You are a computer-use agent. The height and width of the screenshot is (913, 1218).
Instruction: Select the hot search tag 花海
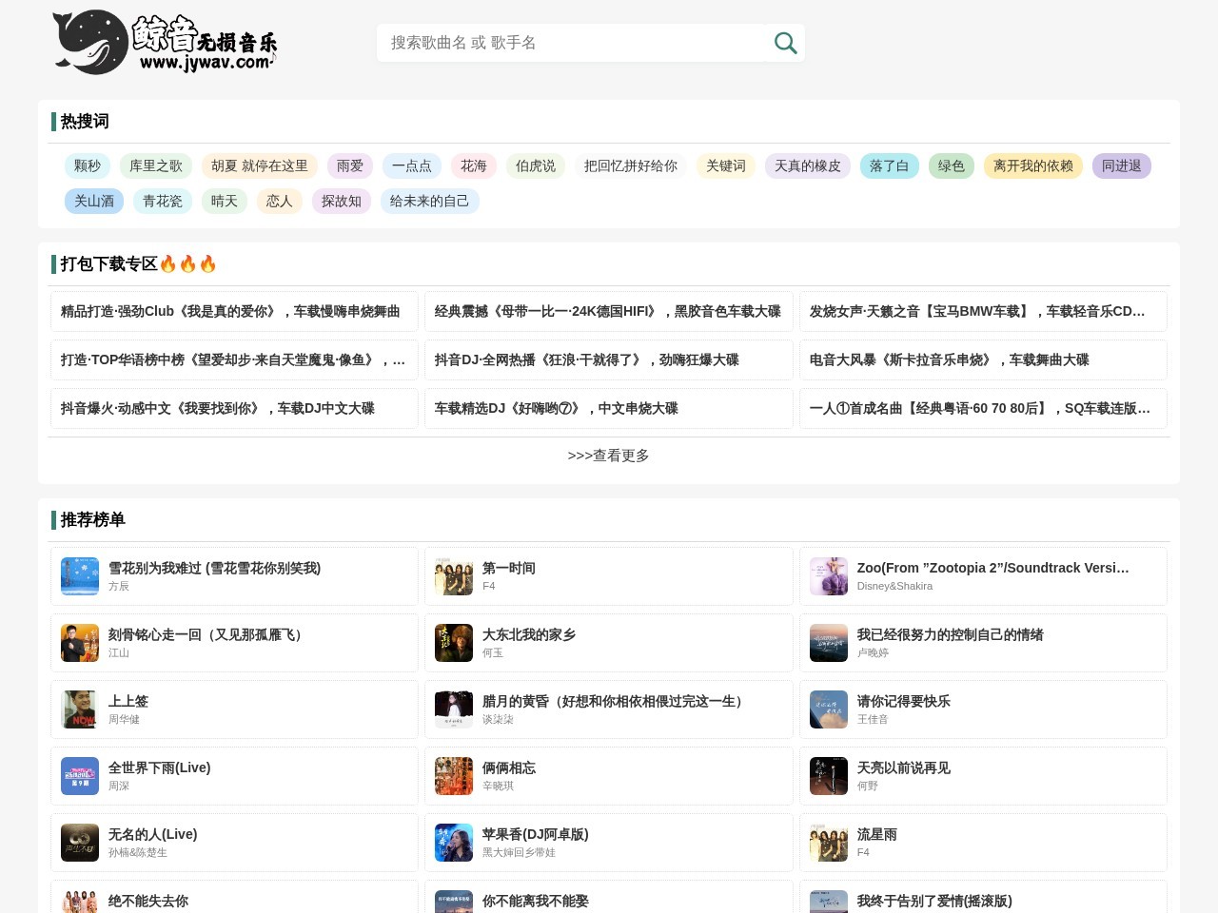(x=474, y=166)
